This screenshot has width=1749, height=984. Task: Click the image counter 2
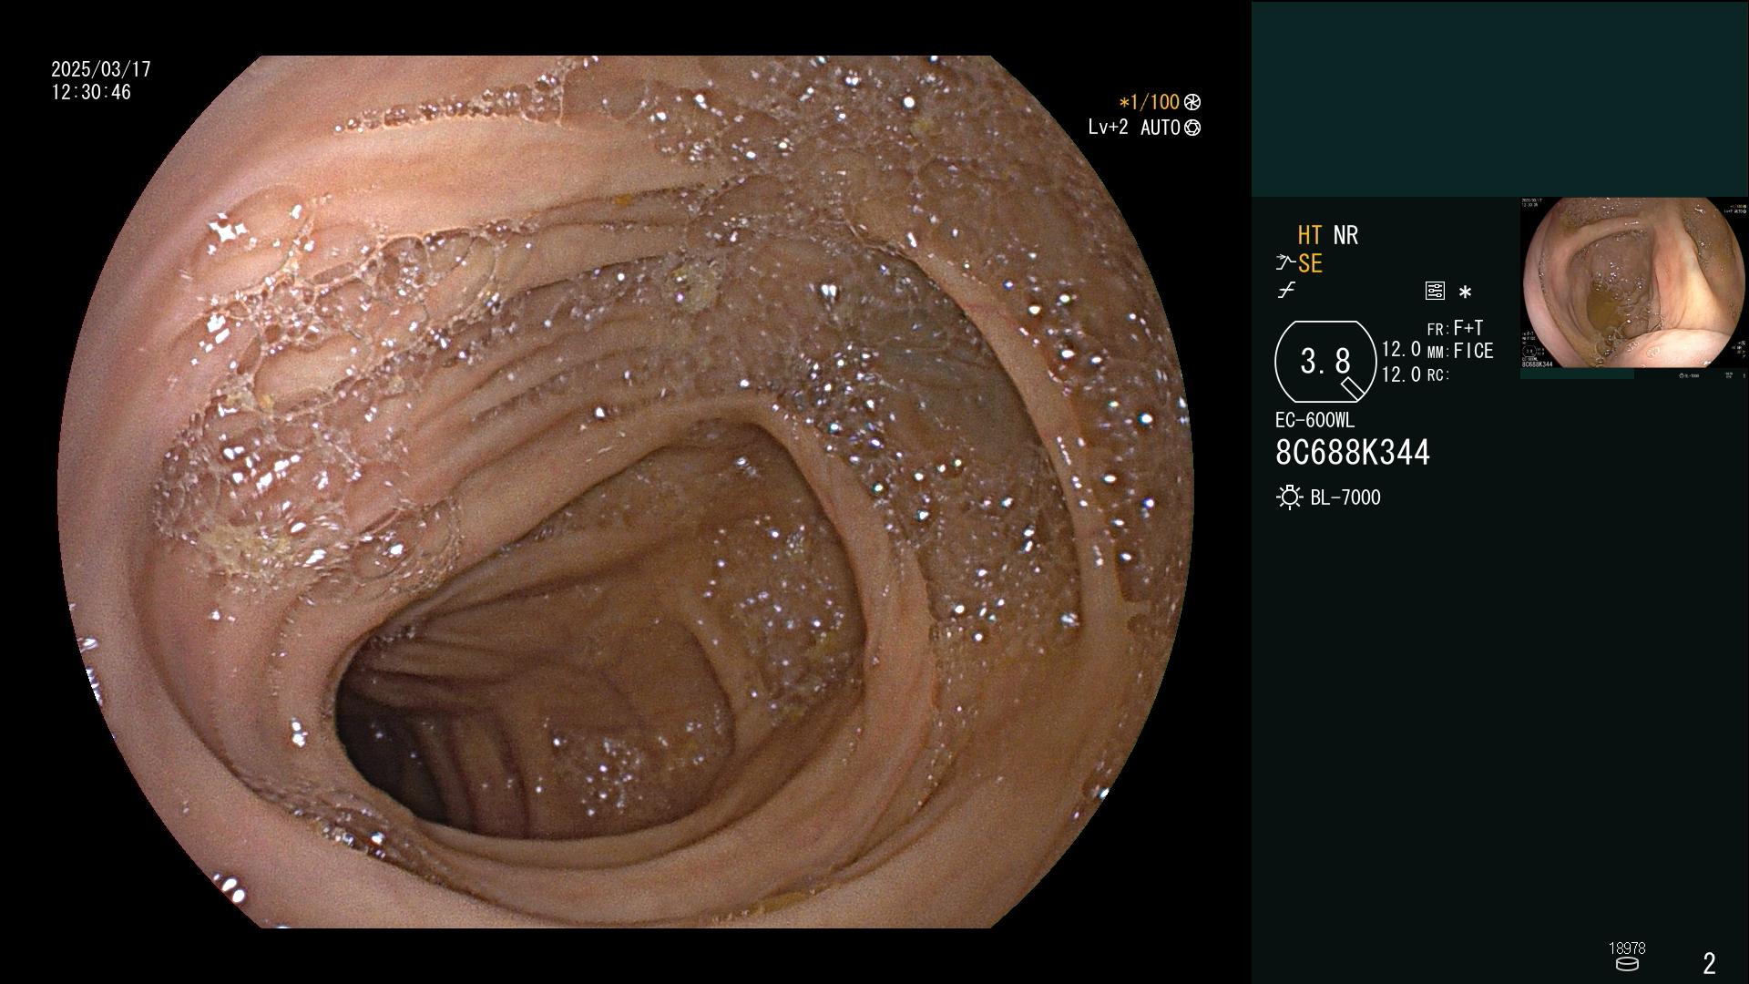tap(1710, 963)
